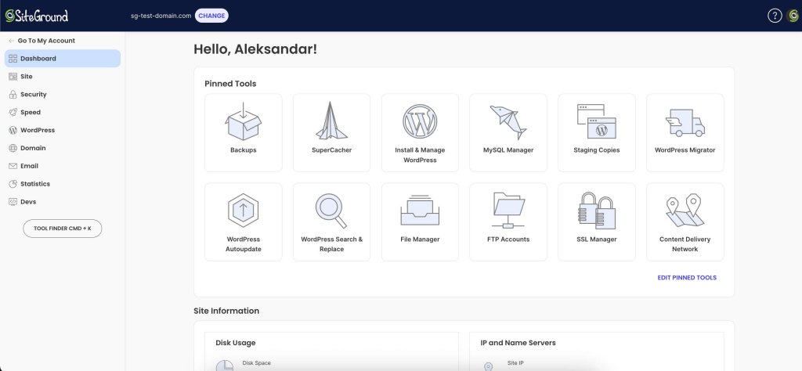Click the MySQL Manager tile label
The image size is (802, 371).
(x=508, y=149)
